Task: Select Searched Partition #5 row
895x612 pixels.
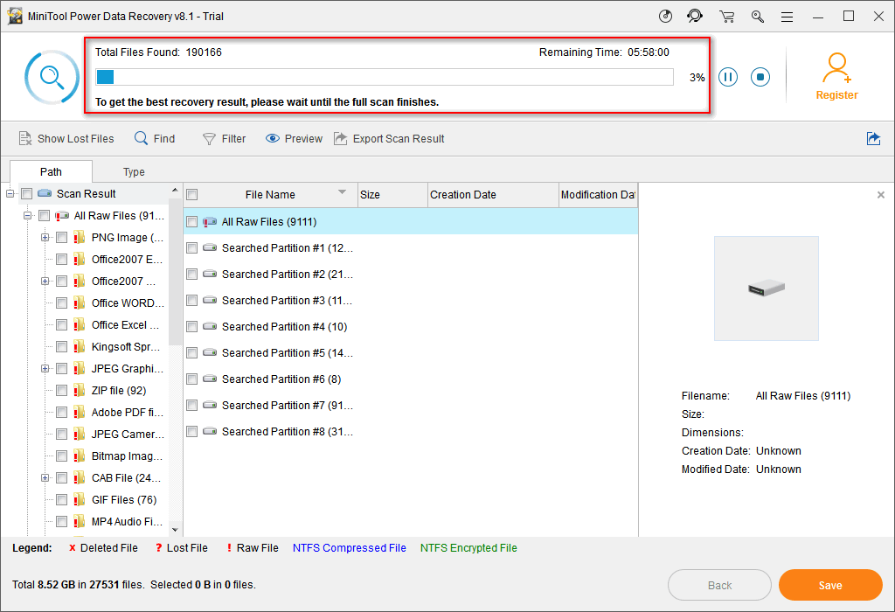Action: coord(411,353)
